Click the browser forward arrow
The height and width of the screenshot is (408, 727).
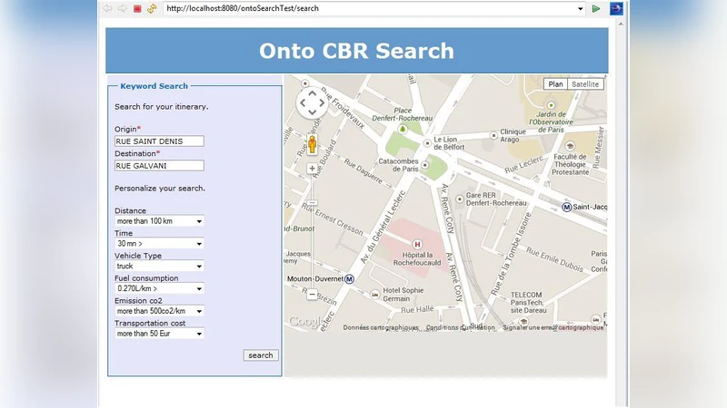click(x=122, y=8)
